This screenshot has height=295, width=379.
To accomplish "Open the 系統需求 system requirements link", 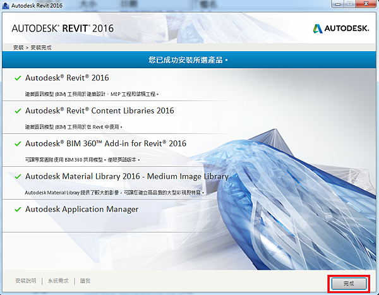I will [x=58, y=280].
